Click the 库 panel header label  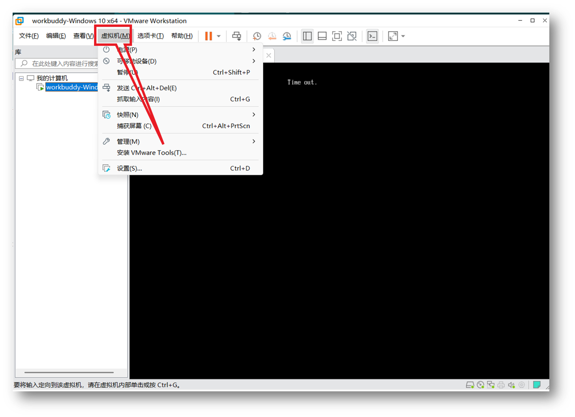[x=18, y=52]
